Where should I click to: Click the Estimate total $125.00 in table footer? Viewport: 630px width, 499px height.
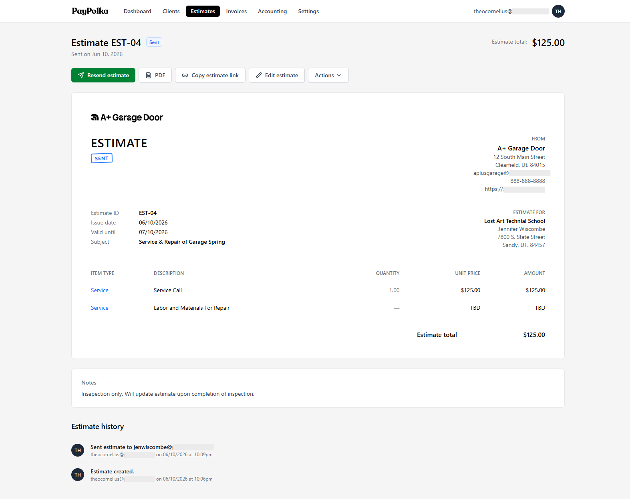click(x=534, y=335)
